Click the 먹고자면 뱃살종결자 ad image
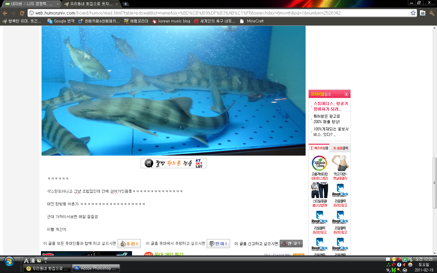 pyautogui.click(x=340, y=163)
